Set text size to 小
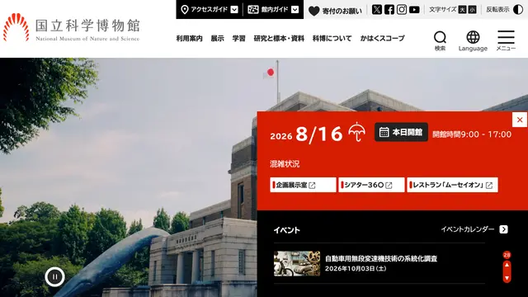Screen dimensions: 528x297 [473, 10]
